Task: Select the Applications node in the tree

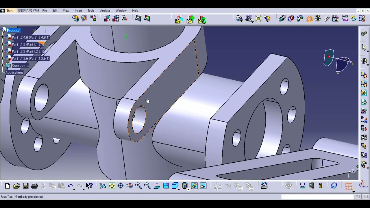Action: pyautogui.click(x=14, y=73)
